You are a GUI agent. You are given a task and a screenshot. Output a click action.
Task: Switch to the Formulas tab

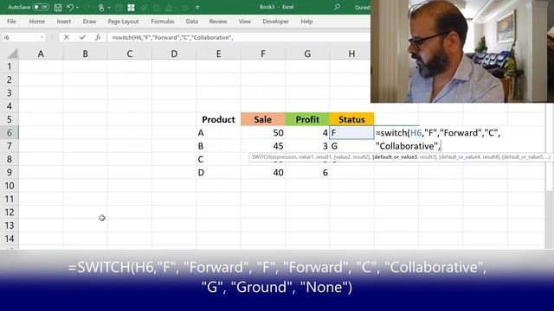coord(163,22)
